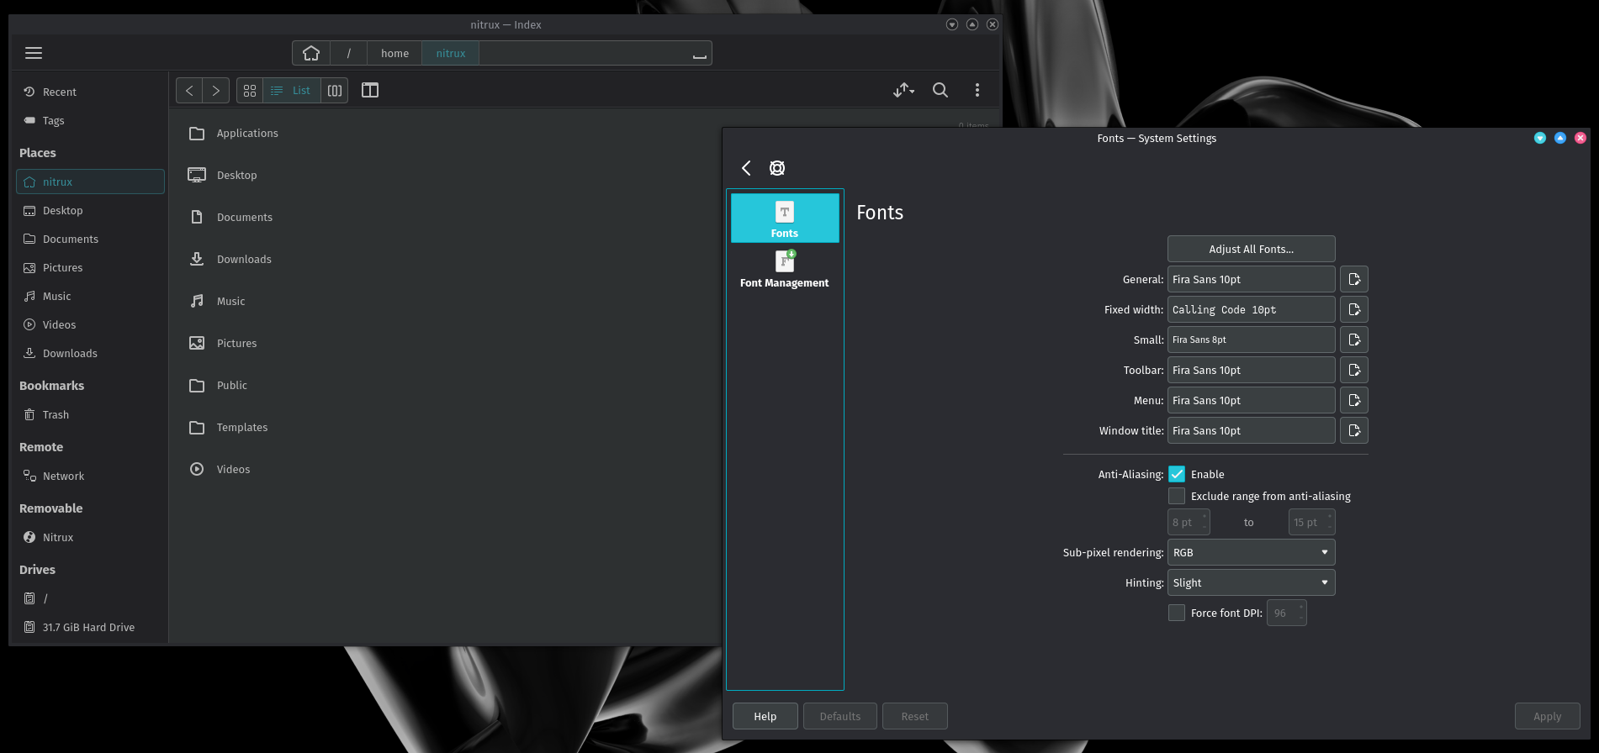Open the sort order dropdown in Index toolbar

click(903, 90)
